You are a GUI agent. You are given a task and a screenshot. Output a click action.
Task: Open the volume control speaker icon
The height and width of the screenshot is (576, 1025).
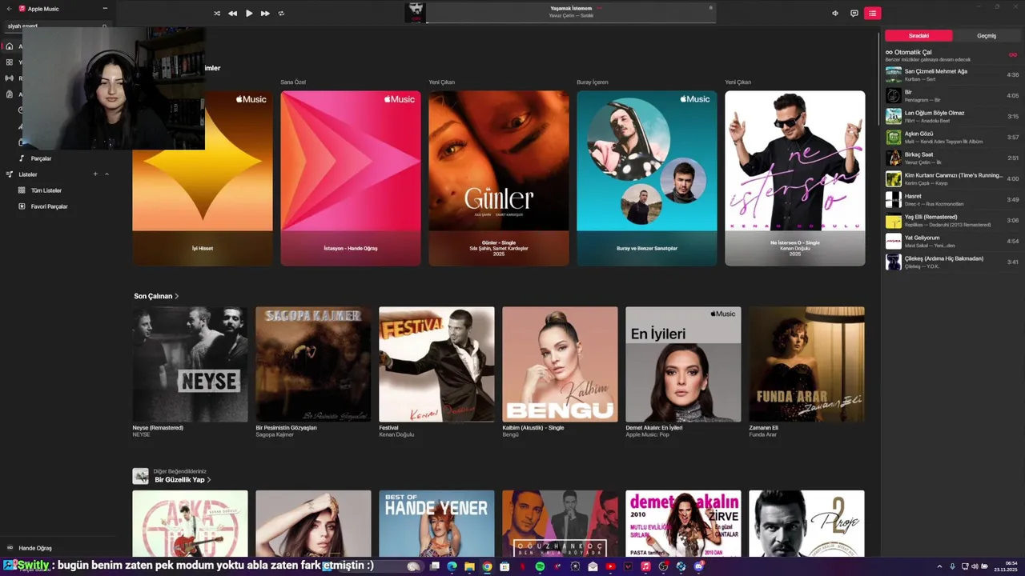(835, 13)
